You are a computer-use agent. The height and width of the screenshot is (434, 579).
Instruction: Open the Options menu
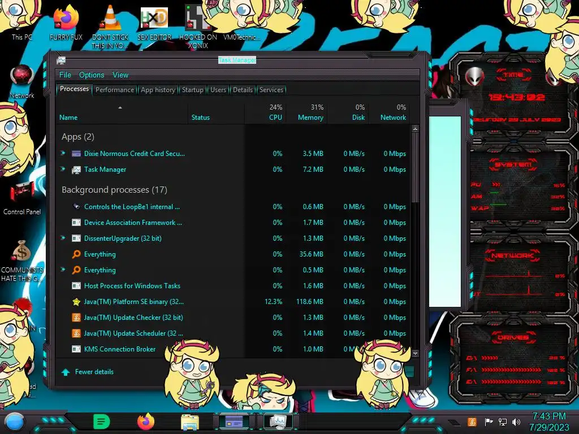tap(92, 75)
